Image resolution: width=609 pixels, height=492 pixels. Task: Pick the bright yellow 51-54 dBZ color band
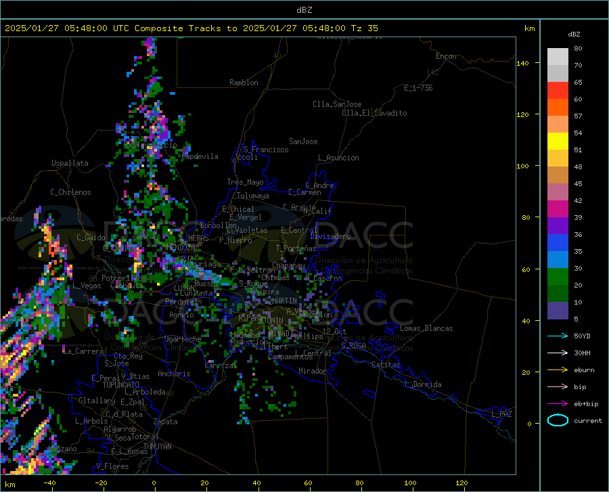pyautogui.click(x=558, y=141)
